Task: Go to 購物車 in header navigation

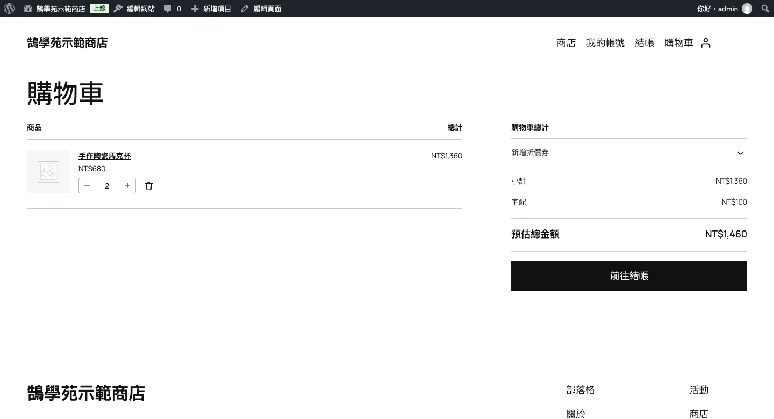Action: click(x=679, y=43)
